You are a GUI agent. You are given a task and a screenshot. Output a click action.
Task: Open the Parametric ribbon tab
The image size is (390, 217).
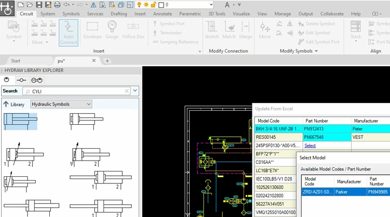click(190, 14)
